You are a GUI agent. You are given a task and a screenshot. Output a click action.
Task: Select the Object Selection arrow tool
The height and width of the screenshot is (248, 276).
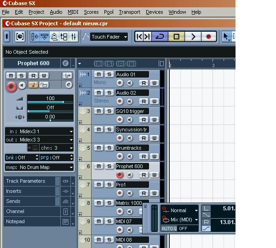click(x=226, y=37)
